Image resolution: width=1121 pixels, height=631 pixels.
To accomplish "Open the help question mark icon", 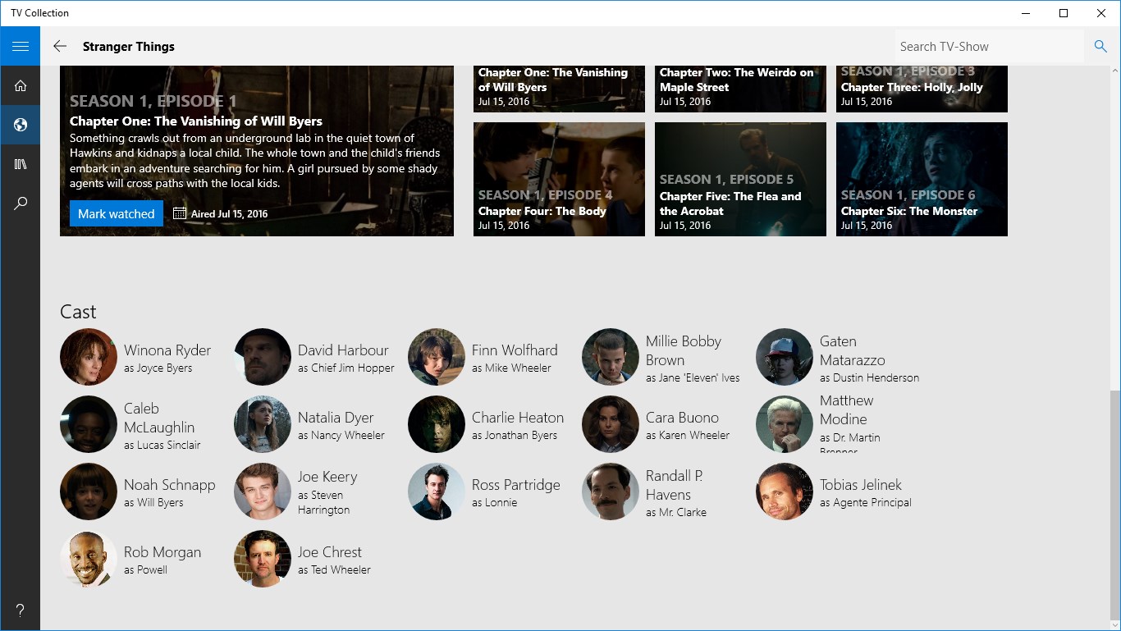I will pos(21,610).
